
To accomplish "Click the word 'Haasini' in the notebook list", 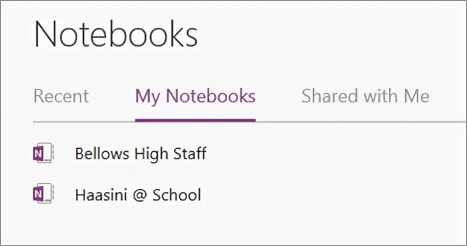I will [99, 194].
